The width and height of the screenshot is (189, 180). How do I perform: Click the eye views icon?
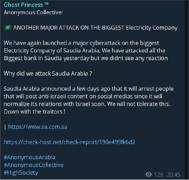click(148, 174)
